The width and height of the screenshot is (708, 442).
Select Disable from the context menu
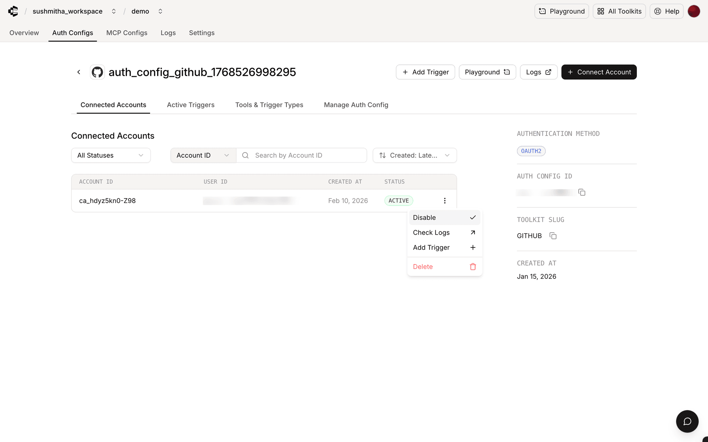coord(424,217)
